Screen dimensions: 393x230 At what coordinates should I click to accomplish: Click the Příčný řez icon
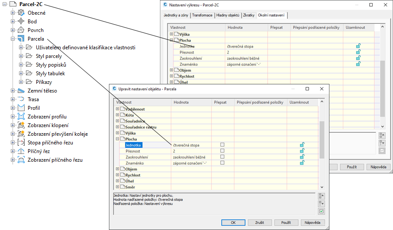21,151
